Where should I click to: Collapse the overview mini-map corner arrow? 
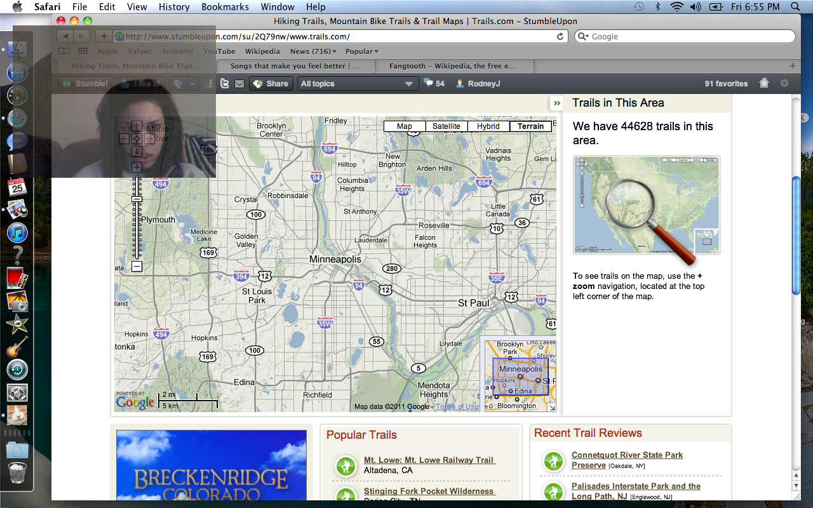click(552, 408)
